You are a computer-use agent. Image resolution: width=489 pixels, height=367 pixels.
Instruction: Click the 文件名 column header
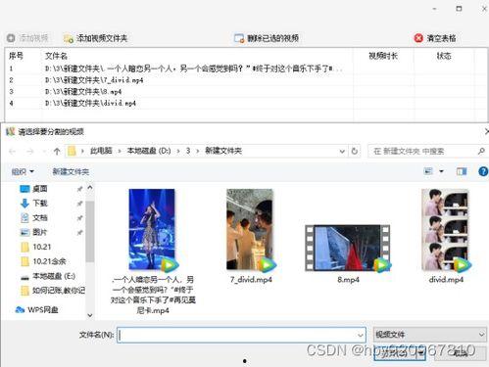coord(56,56)
